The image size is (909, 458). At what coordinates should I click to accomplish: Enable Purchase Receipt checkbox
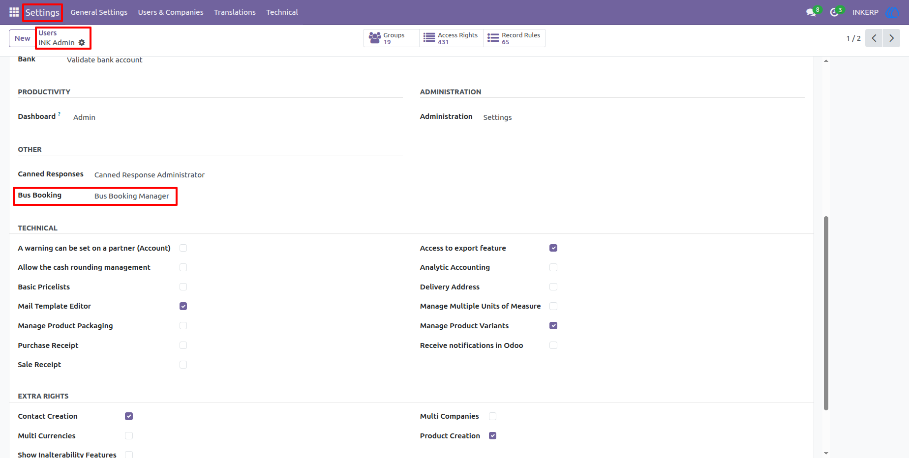(183, 345)
